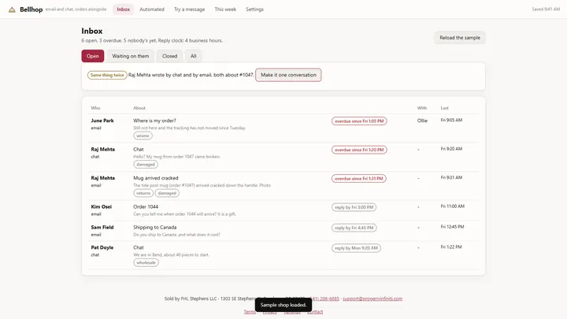This screenshot has width=567, height=319.
Task: Click 'Still not here and the tracking' preview
Action: coord(190,128)
